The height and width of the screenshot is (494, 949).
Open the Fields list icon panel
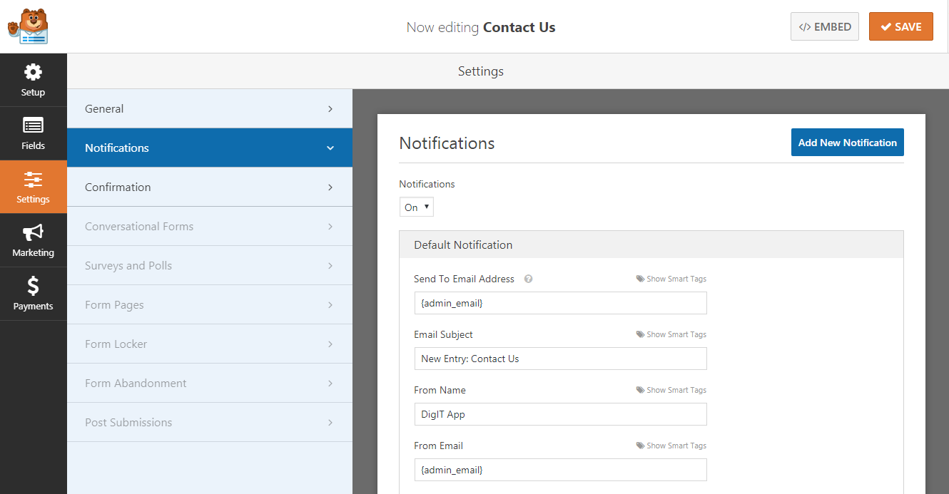[x=33, y=125]
